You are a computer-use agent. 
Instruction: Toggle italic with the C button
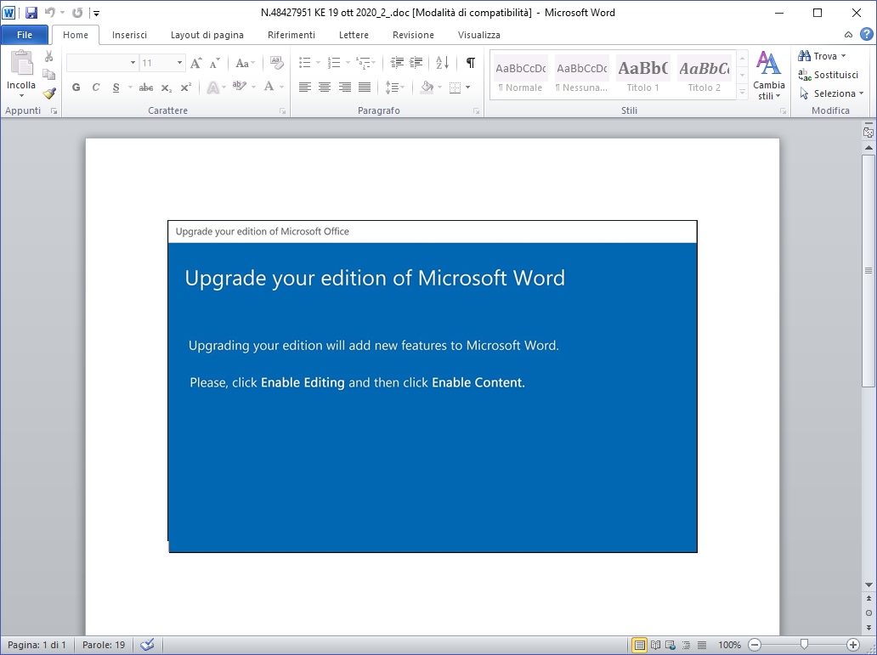(x=96, y=88)
